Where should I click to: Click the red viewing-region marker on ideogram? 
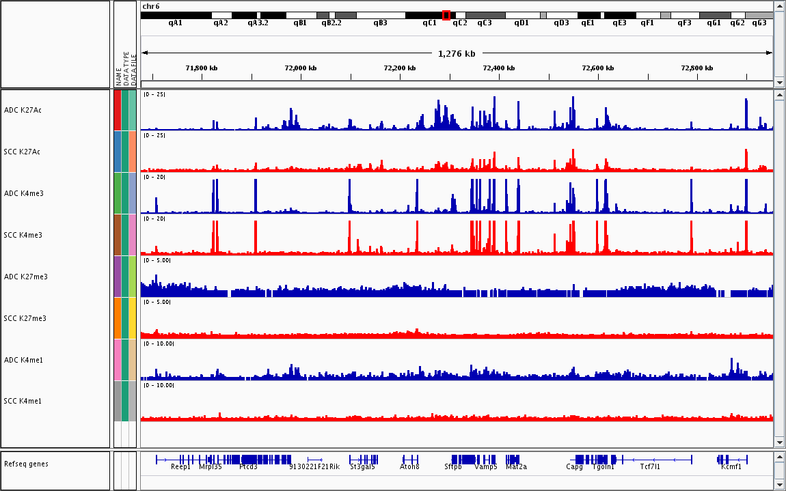click(446, 15)
